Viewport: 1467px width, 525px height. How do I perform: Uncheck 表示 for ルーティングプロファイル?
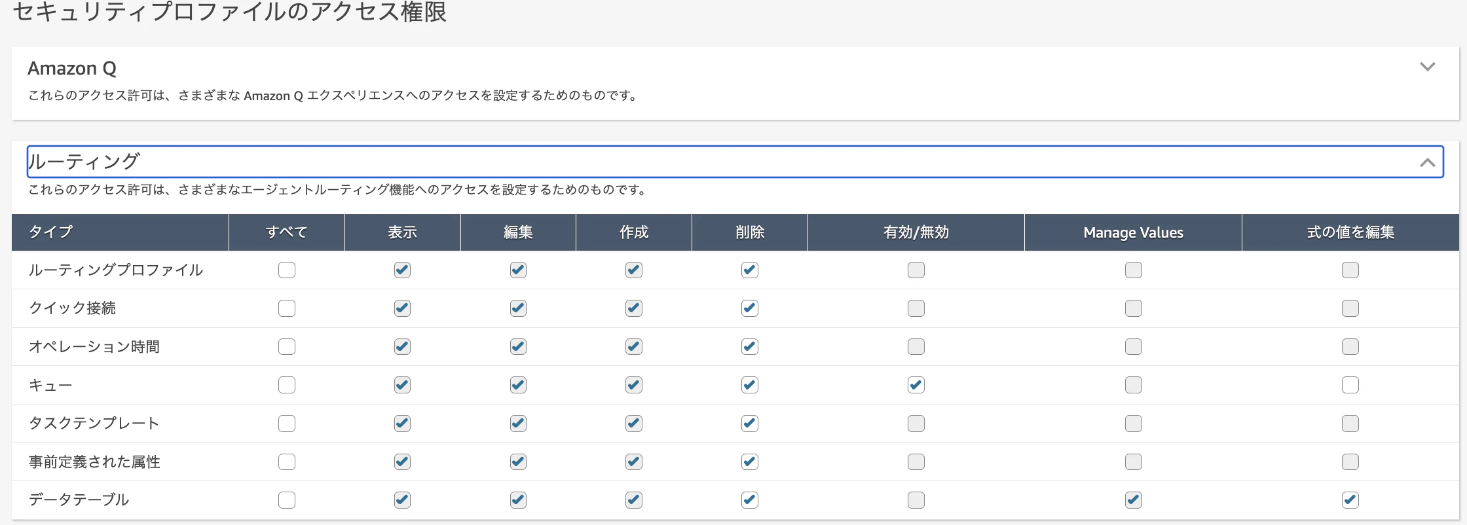click(x=402, y=270)
